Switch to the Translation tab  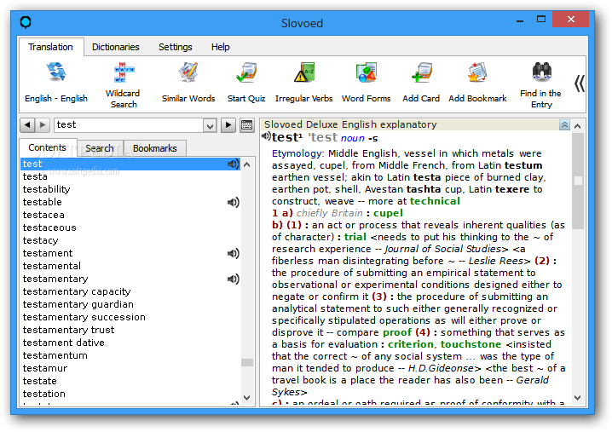[x=51, y=47]
